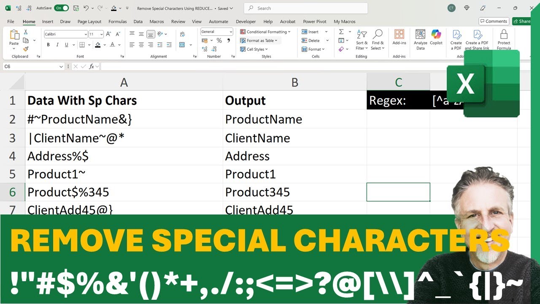The width and height of the screenshot is (540, 304).
Task: Click the Insert Function fx icon
Action: point(92,66)
